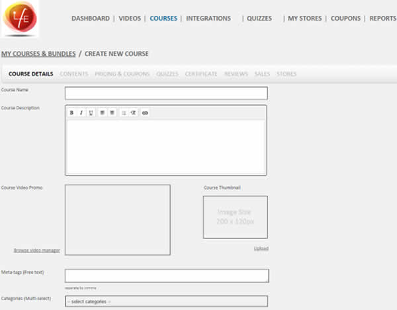Open Reports section
The width and height of the screenshot is (397, 310).
[383, 19]
